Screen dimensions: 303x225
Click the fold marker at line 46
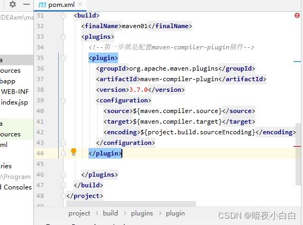pyautogui.click(x=63, y=175)
